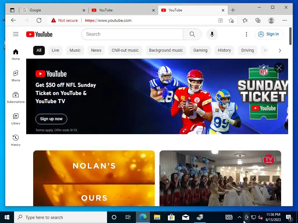Viewport: 298px width, 223px height.
Task: Click the Edge icon on taskbar
Action: (143, 217)
